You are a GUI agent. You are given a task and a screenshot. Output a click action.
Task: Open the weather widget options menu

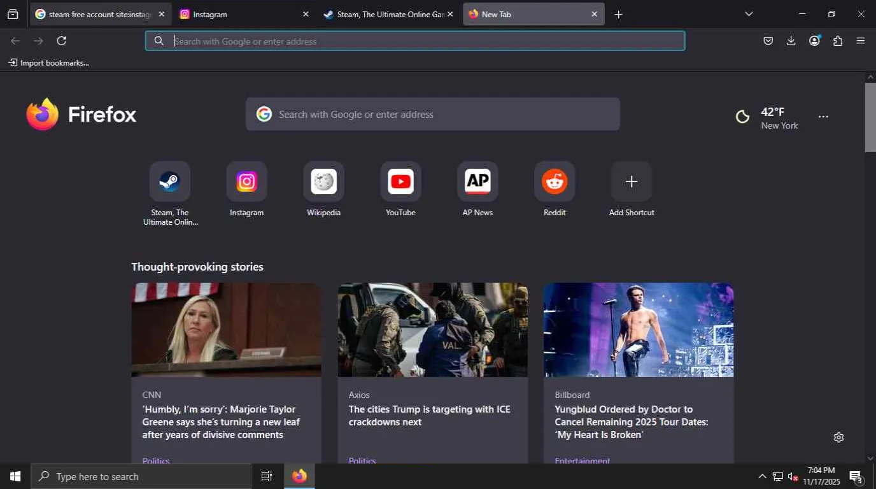coord(823,117)
